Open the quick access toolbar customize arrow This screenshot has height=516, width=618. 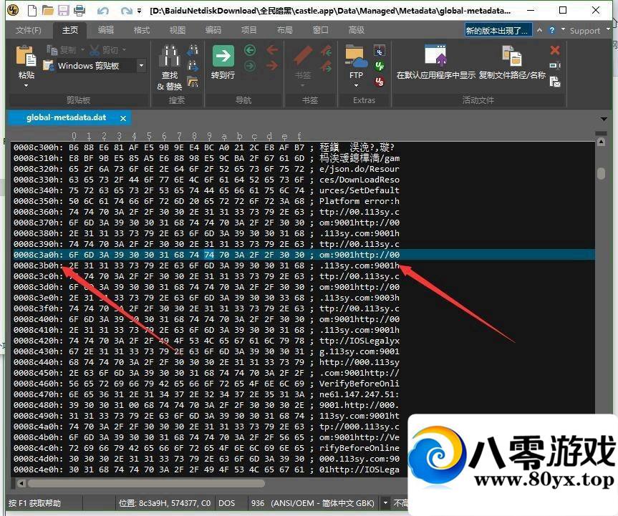[139, 11]
